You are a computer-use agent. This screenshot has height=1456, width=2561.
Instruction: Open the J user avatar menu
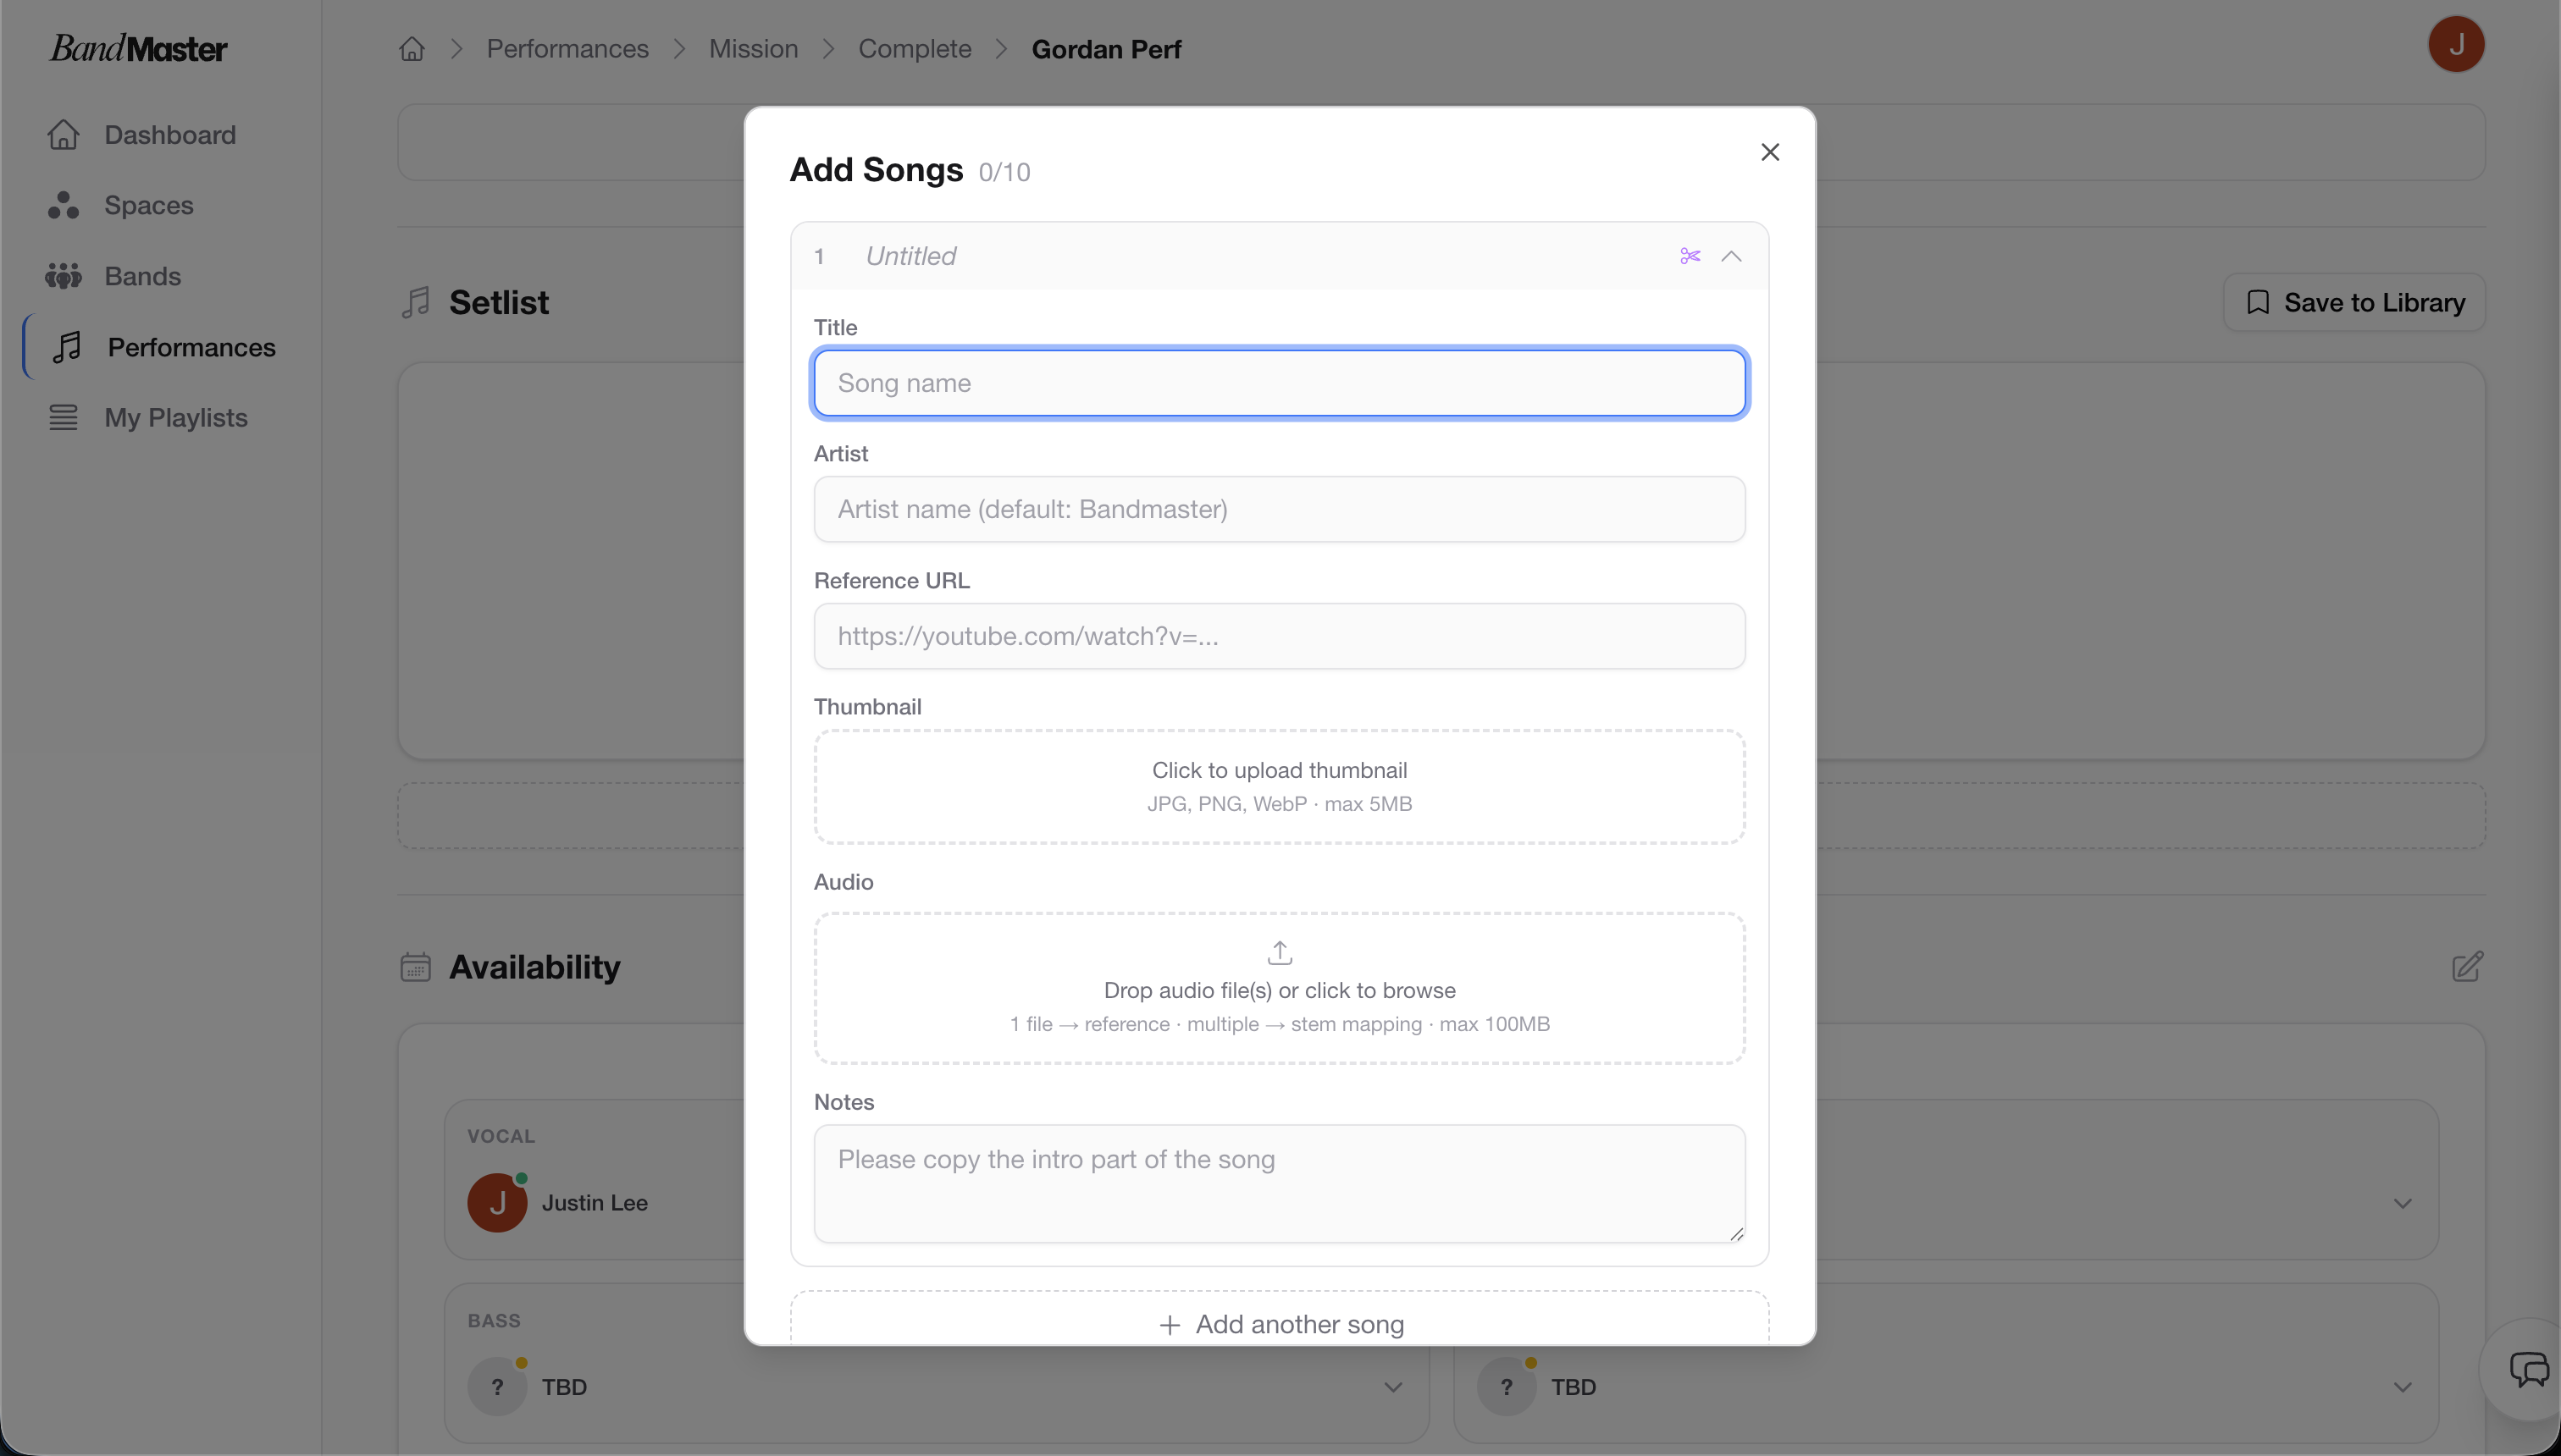pyautogui.click(x=2456, y=45)
